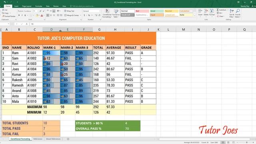
Task: Open Conditional Formatting menu
Action: tap(107, 13)
